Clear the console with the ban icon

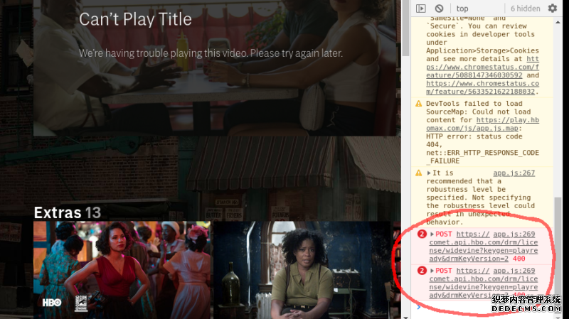point(439,9)
